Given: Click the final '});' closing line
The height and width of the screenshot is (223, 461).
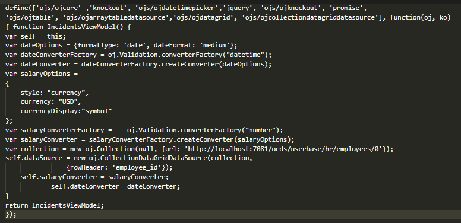Looking at the screenshot, I should (x=11, y=215).
